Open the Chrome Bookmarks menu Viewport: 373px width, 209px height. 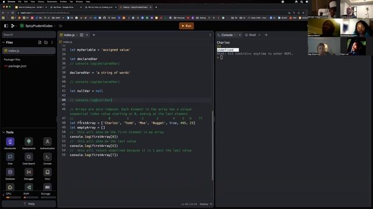[x=52, y=2]
